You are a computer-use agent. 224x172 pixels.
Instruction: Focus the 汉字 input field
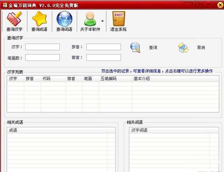[x=43, y=47]
